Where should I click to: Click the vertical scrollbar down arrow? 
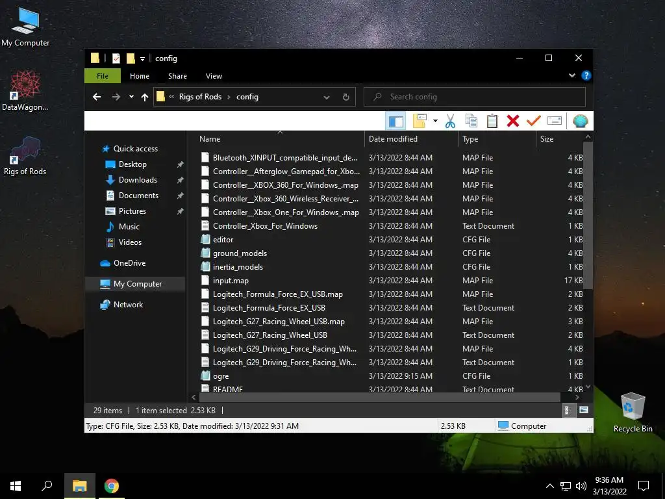[588, 387]
